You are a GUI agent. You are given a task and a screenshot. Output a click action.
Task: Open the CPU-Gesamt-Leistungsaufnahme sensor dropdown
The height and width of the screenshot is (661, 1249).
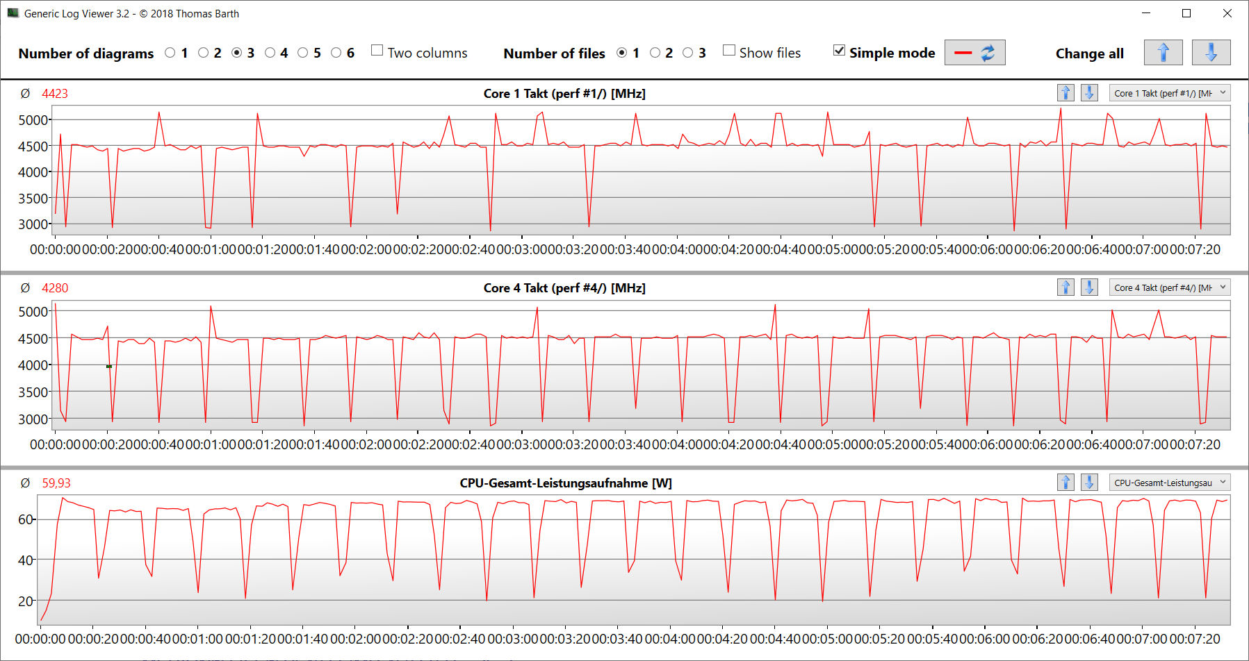pyautogui.click(x=1169, y=483)
